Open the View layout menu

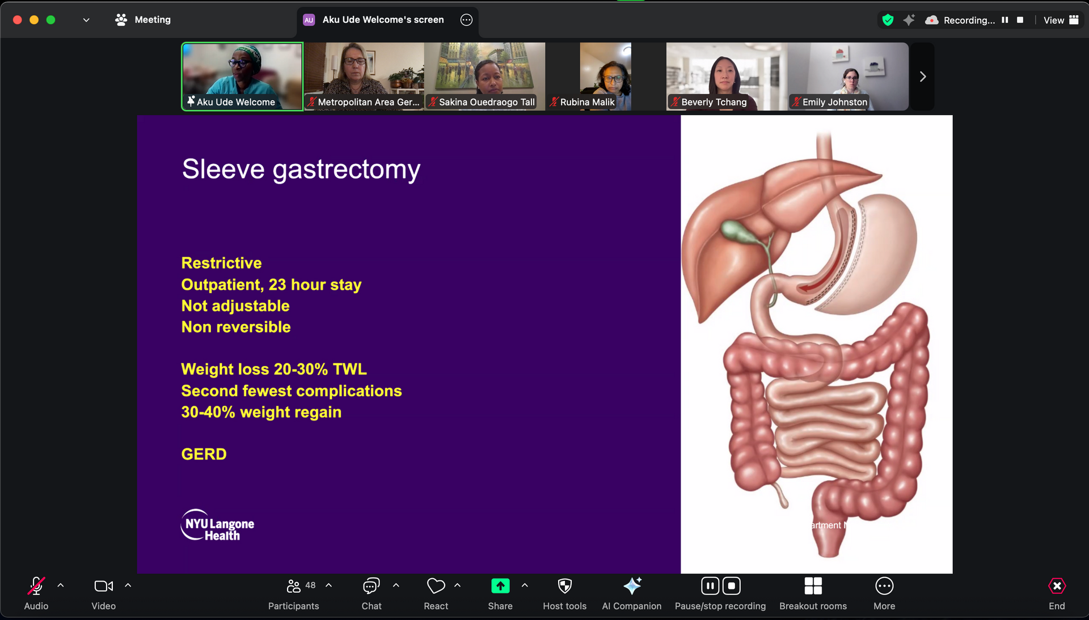[x=1061, y=20]
